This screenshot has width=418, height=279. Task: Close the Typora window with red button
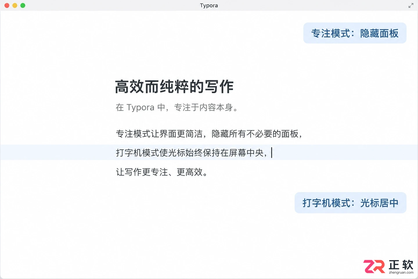pyautogui.click(x=7, y=6)
